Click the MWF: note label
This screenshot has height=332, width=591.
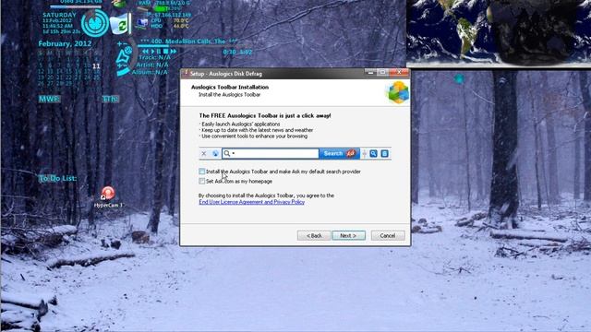(49, 99)
